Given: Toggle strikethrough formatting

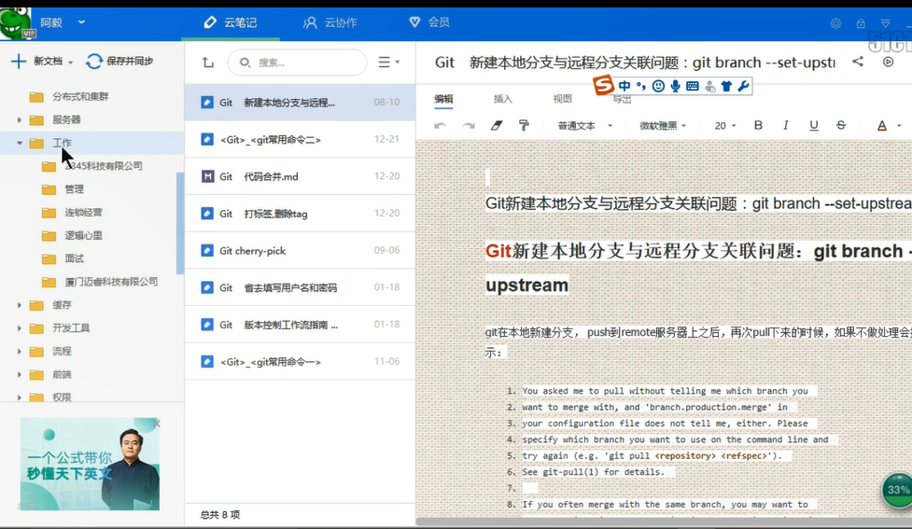Looking at the screenshot, I should tap(841, 125).
